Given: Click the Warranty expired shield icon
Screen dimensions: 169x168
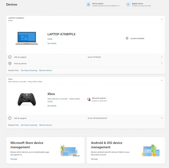Looking at the screenshot, I should 89,99.
